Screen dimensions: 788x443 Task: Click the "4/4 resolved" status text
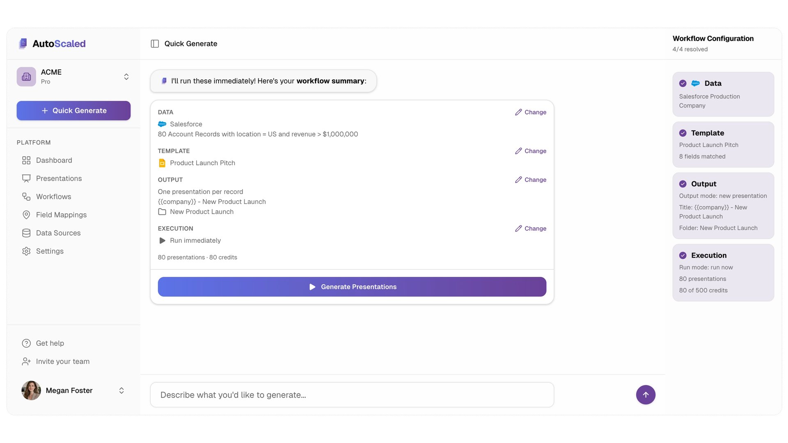[690, 49]
